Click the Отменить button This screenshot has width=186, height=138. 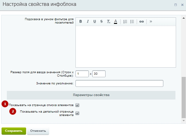(38, 131)
